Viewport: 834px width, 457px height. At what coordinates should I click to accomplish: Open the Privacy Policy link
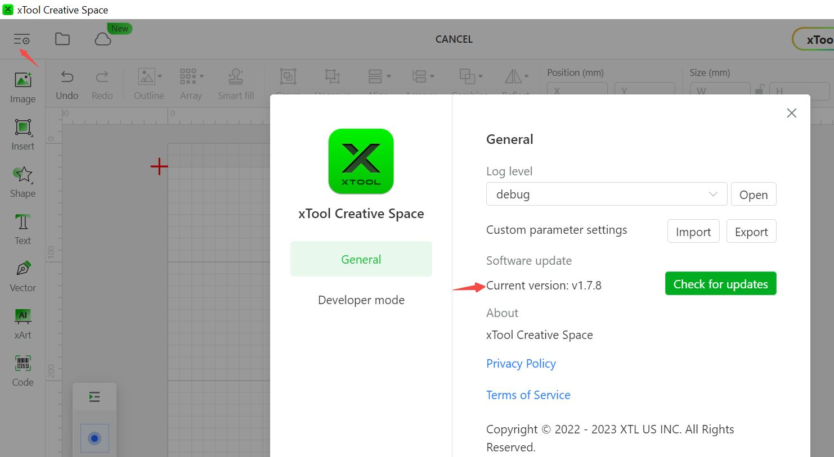point(521,364)
